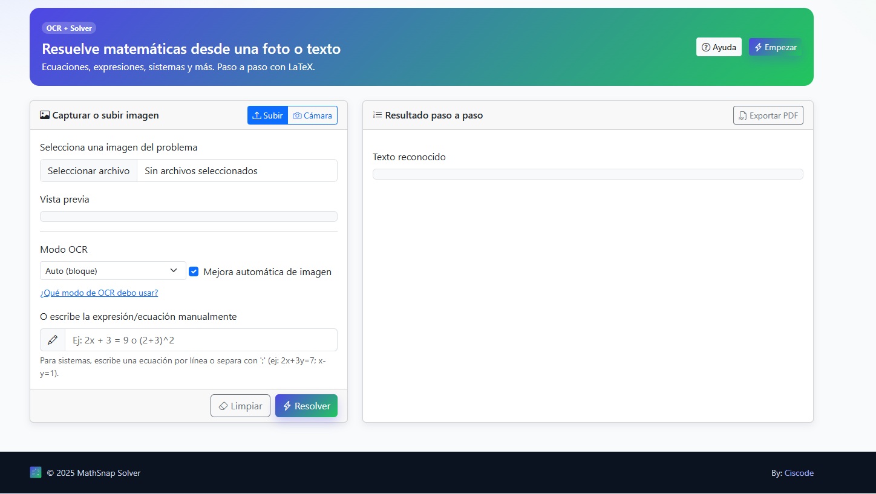The width and height of the screenshot is (876, 494).
Task: Click the '© 2025 MathSnap Solver' footer text
Action: (94, 473)
